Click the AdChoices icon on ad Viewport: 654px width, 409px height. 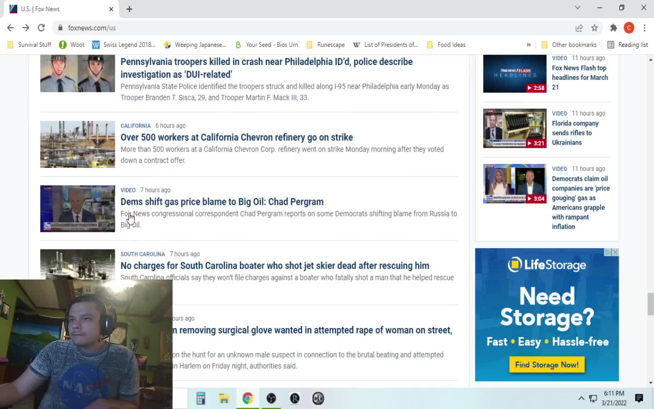pyautogui.click(x=608, y=252)
